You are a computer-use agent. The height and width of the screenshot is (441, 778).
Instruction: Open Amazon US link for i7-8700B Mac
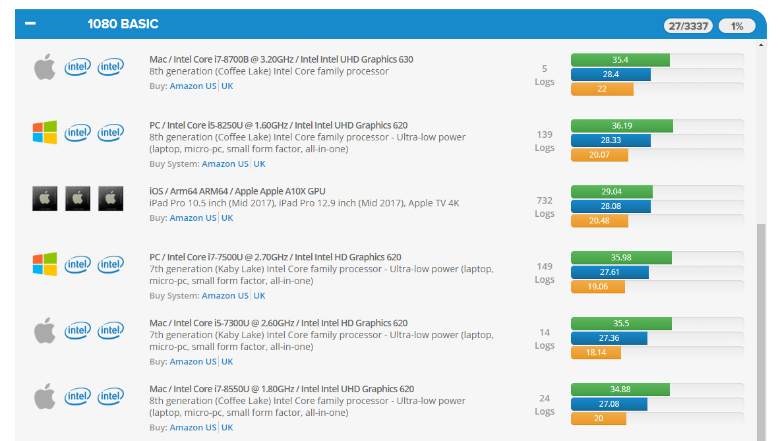tap(193, 86)
